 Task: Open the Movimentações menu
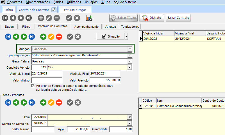click(38, 2)
